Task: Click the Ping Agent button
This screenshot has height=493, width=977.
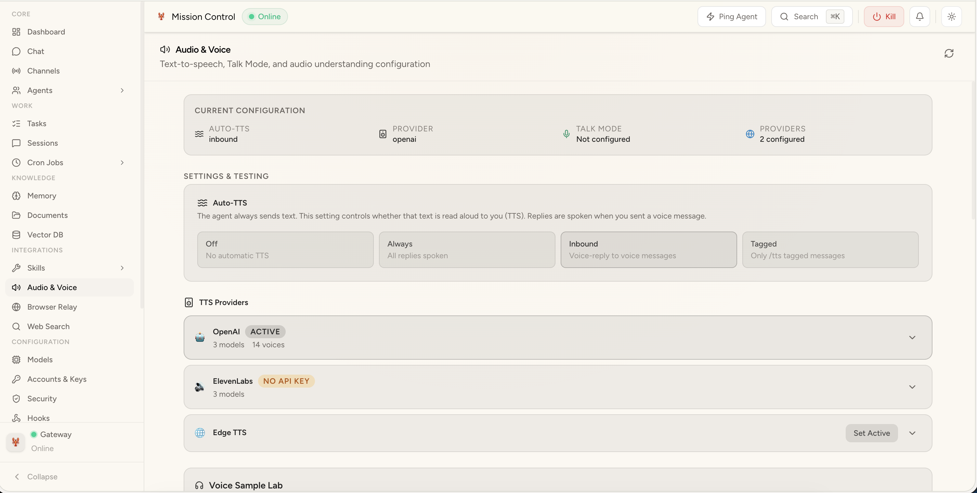Action: (731, 17)
